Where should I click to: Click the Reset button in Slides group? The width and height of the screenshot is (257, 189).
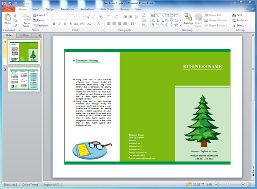40,20
